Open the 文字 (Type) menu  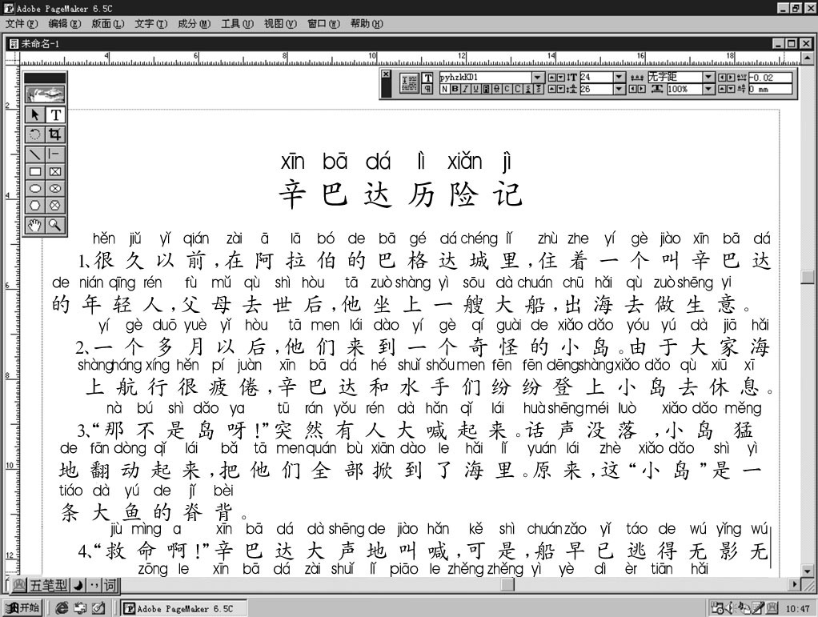(x=151, y=23)
